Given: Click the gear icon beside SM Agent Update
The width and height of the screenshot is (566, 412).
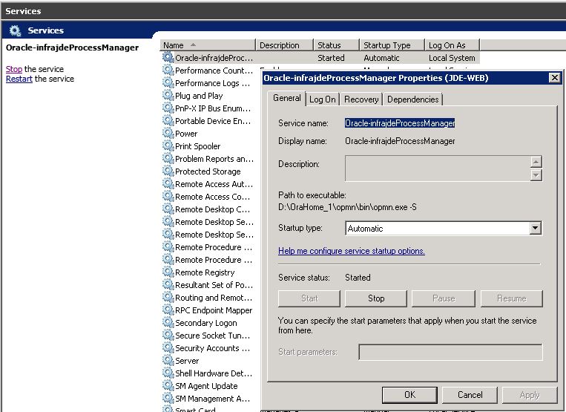Looking at the screenshot, I should tap(168, 385).
